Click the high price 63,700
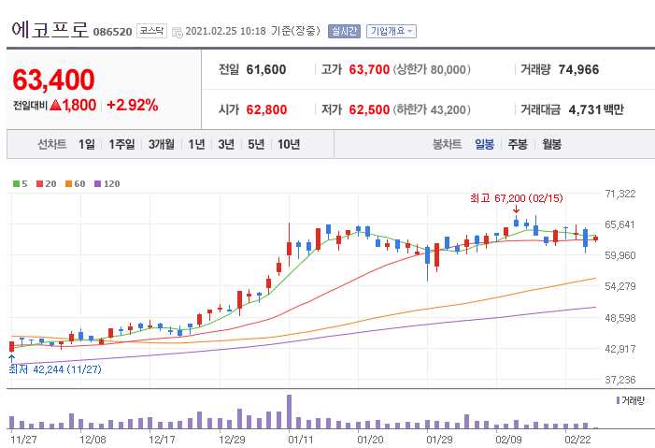The width and height of the screenshot is (655, 448). point(369,69)
